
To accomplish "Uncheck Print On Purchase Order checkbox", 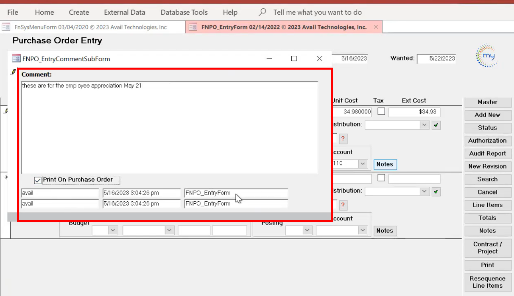I will coord(38,180).
